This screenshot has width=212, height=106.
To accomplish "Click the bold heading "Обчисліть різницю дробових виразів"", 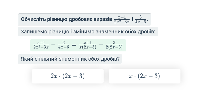I will (x=67, y=19).
